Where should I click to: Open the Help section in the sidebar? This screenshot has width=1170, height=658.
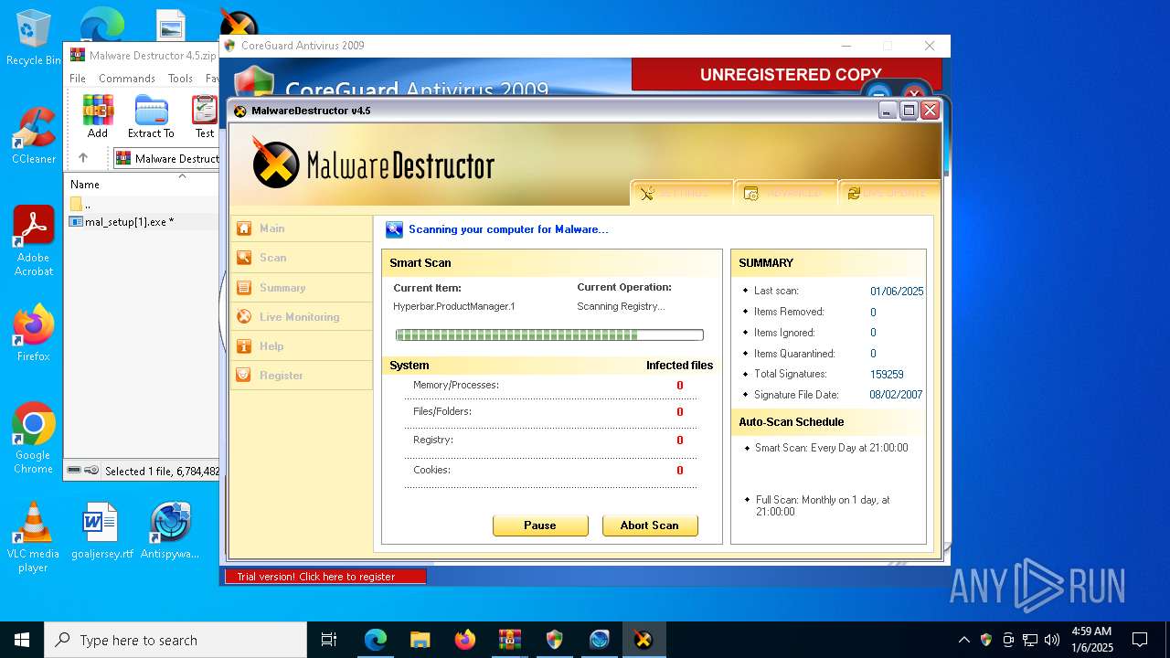(x=301, y=345)
